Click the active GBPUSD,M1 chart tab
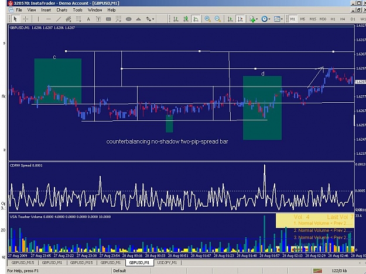The image size is (366, 274). coord(139,263)
